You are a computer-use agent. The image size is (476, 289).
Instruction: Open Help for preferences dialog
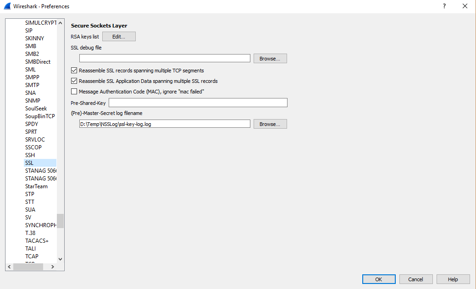coord(453,279)
